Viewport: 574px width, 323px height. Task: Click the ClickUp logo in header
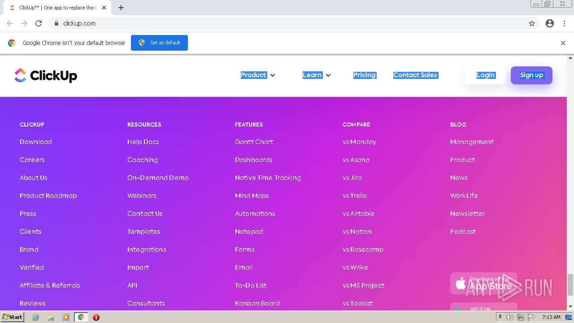tap(46, 75)
